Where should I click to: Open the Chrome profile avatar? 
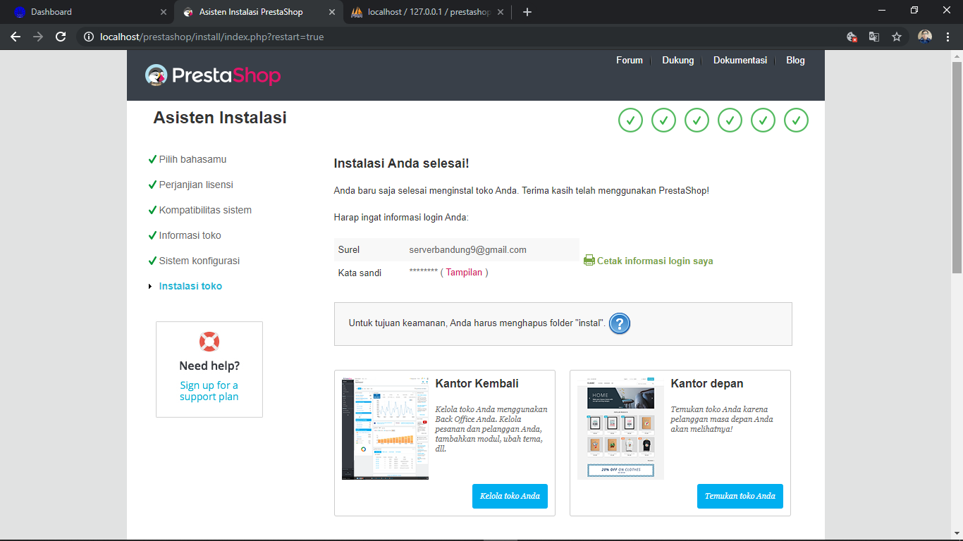pyautogui.click(x=925, y=37)
